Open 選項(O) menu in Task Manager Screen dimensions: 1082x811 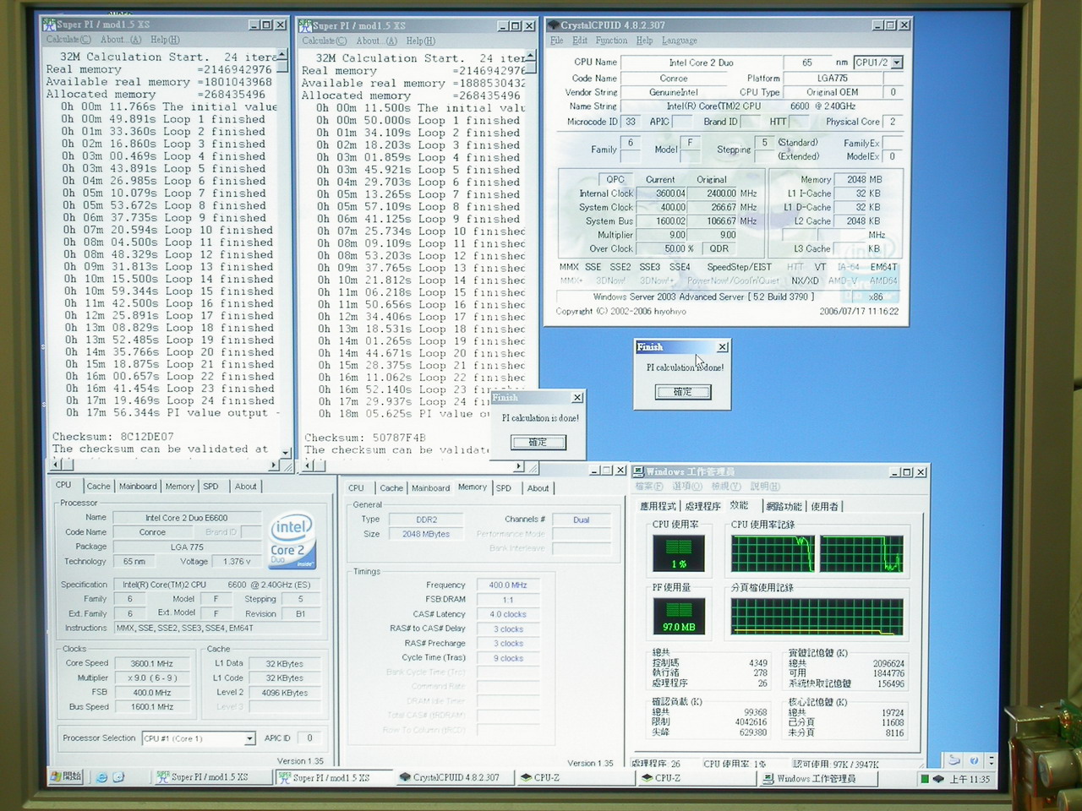[686, 487]
